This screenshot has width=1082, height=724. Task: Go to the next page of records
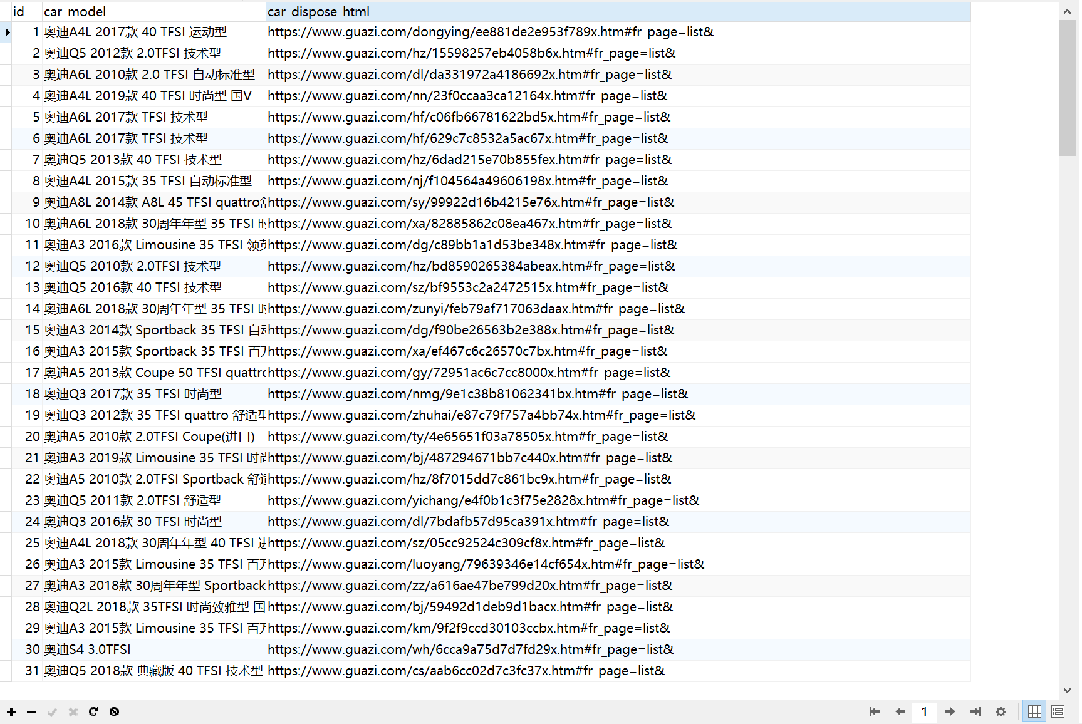[950, 711]
